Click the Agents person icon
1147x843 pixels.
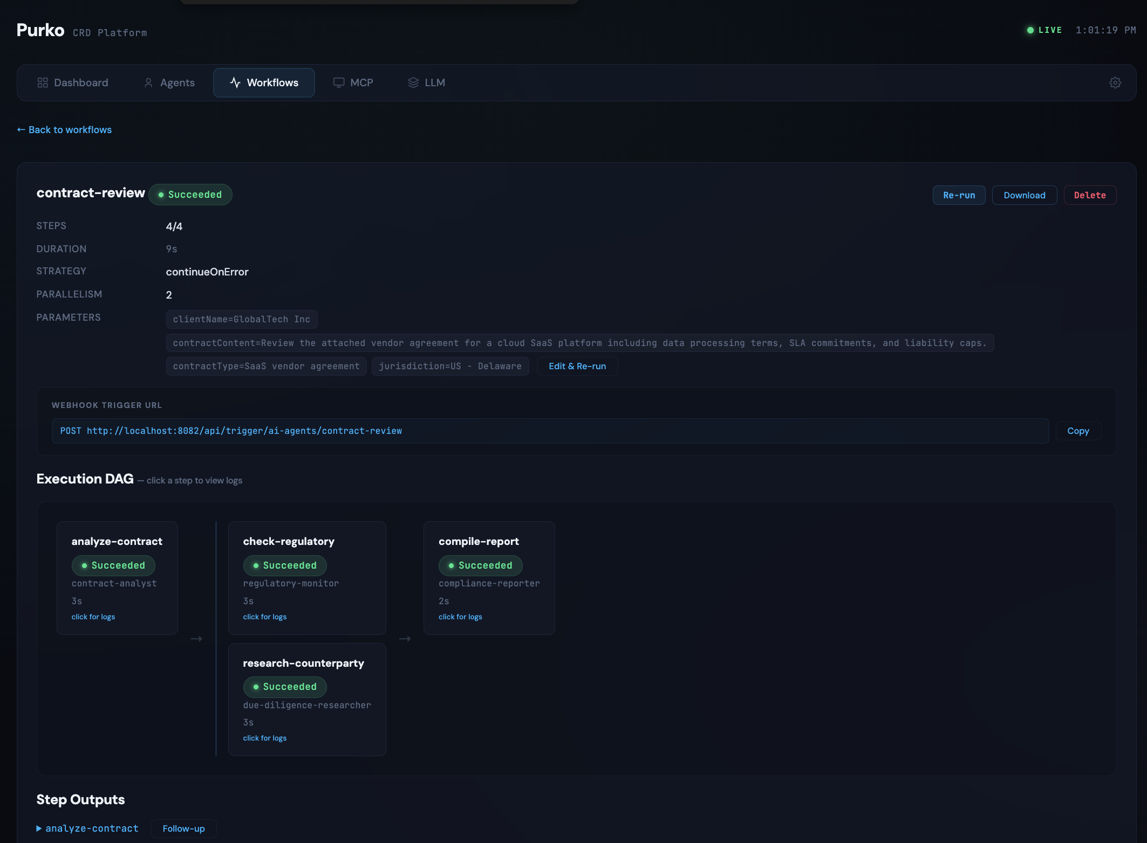(x=148, y=82)
